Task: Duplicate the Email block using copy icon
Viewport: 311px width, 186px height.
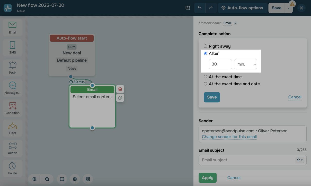Action: (x=120, y=98)
